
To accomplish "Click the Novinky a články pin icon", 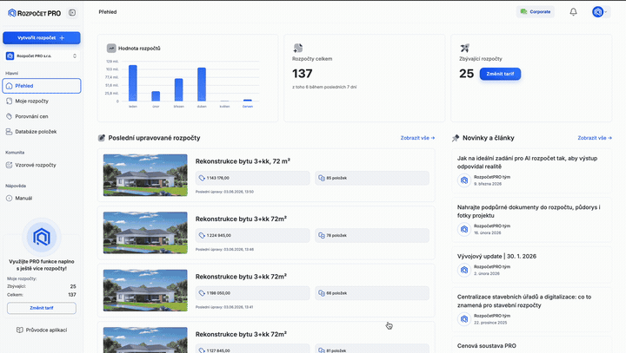I will [x=456, y=138].
